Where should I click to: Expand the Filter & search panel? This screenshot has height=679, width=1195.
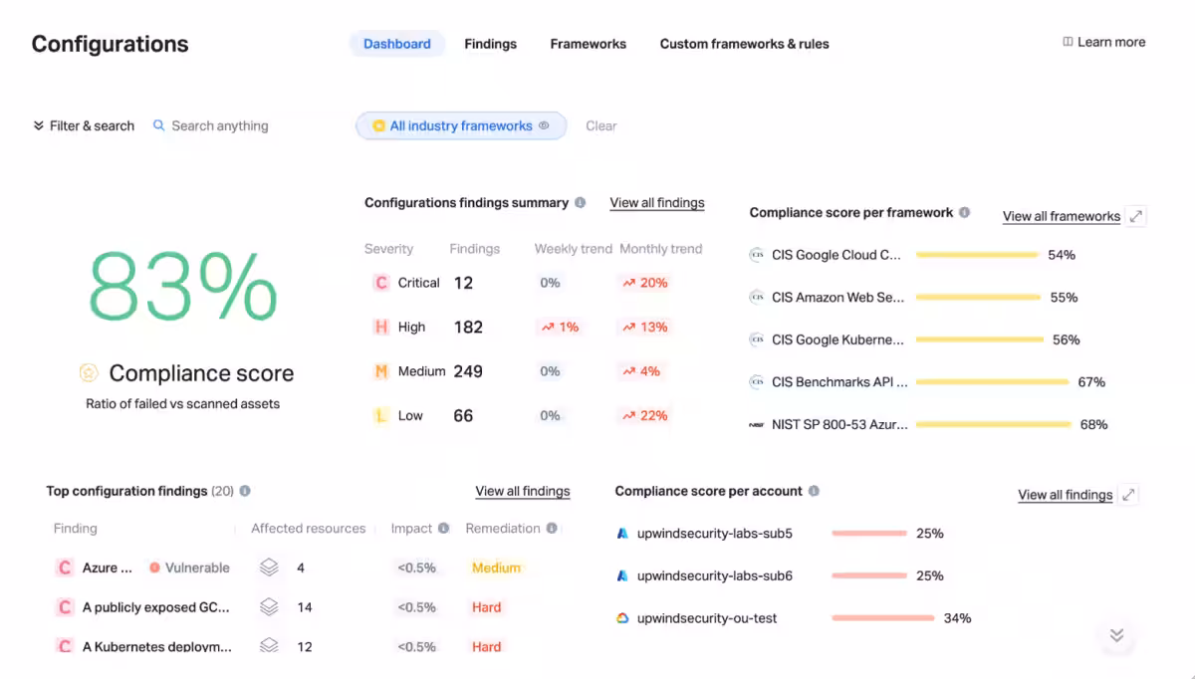(x=84, y=125)
